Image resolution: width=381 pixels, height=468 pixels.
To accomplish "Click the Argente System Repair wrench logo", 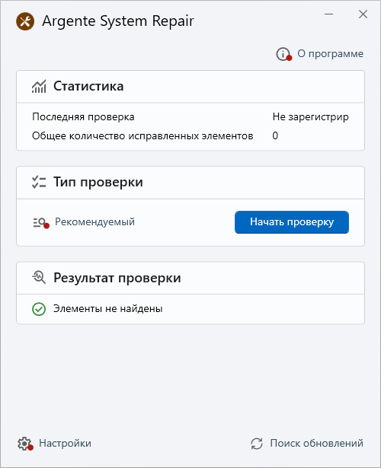I will click(x=25, y=21).
